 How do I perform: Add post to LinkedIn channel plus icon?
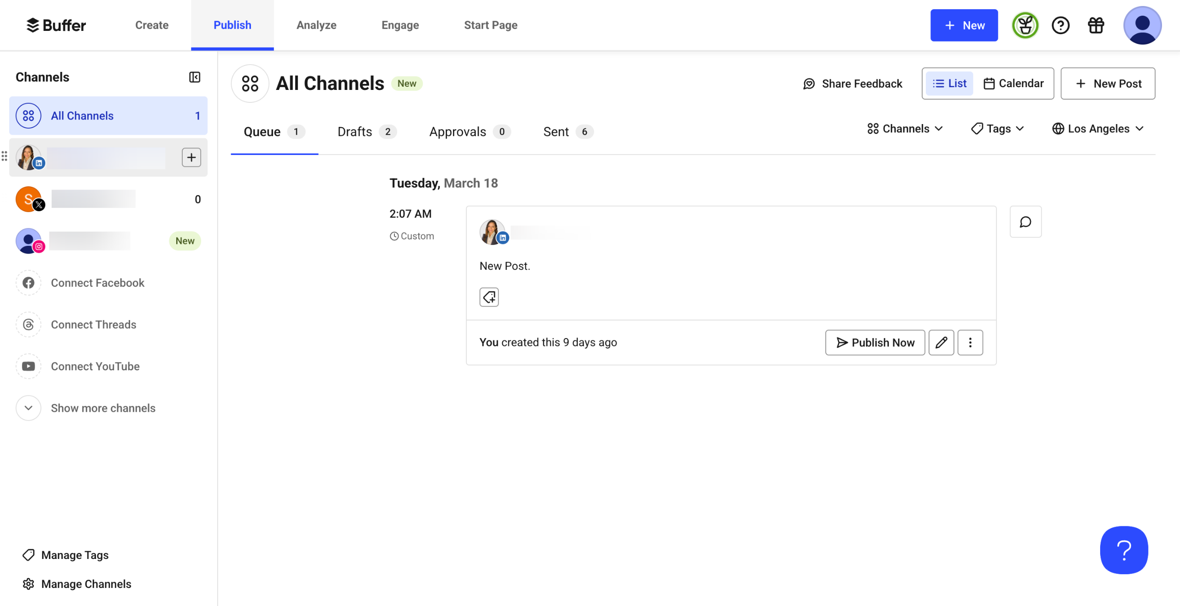(x=191, y=157)
